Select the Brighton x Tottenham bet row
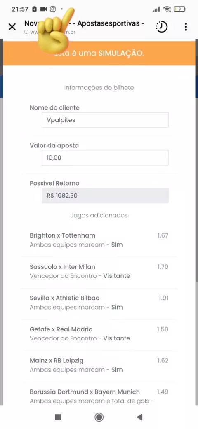This screenshot has width=198, height=429. 99,240
